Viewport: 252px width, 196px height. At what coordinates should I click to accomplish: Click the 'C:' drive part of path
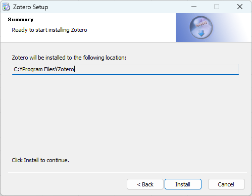click(17, 69)
